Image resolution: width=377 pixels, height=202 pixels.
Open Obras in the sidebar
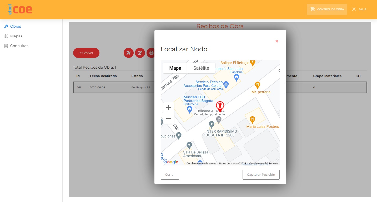click(x=16, y=26)
